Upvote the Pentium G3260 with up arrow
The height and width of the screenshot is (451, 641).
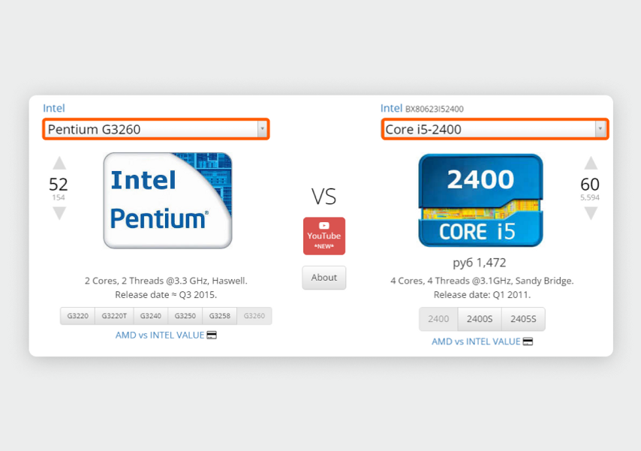pos(59,163)
